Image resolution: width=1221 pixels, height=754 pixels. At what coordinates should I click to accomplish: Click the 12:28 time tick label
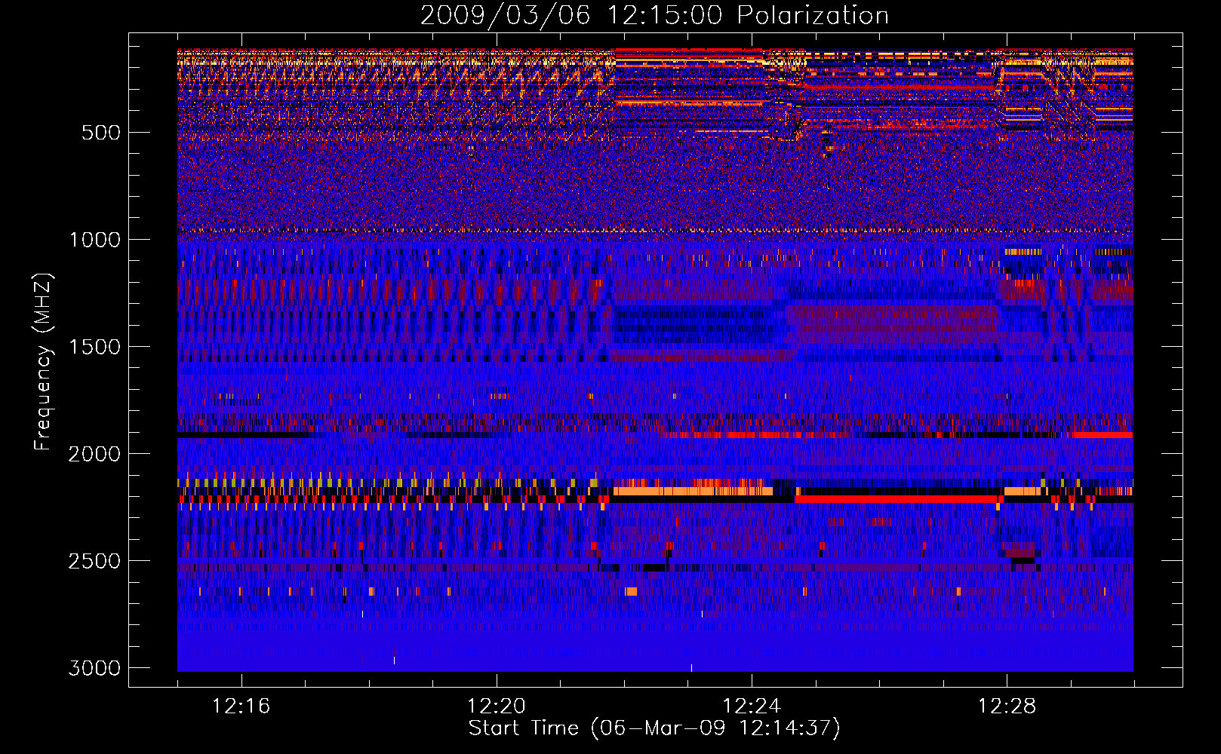point(1007,706)
